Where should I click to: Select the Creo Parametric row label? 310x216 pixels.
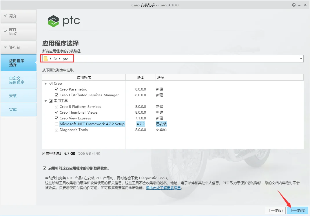[x=73, y=89]
